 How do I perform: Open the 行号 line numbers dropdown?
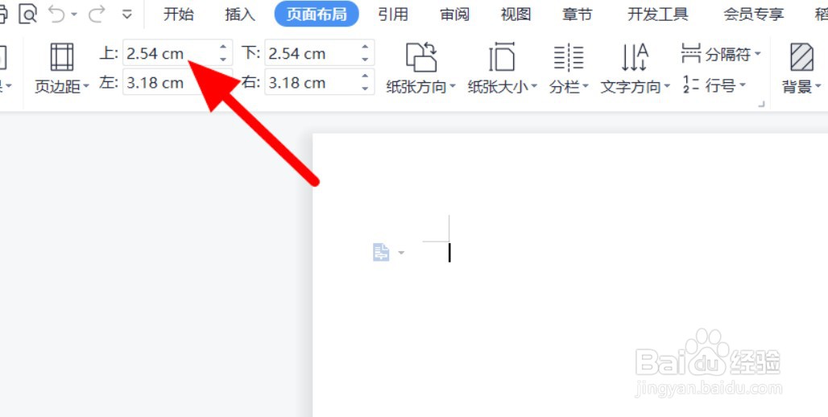(714, 84)
